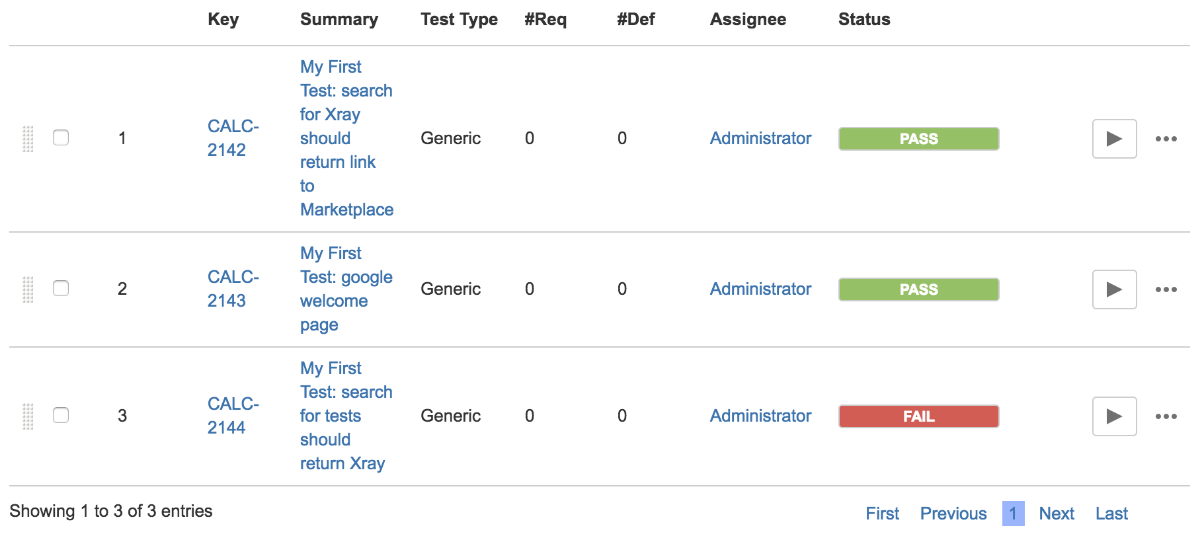Open more actions menu for CALC-2144

(x=1166, y=416)
